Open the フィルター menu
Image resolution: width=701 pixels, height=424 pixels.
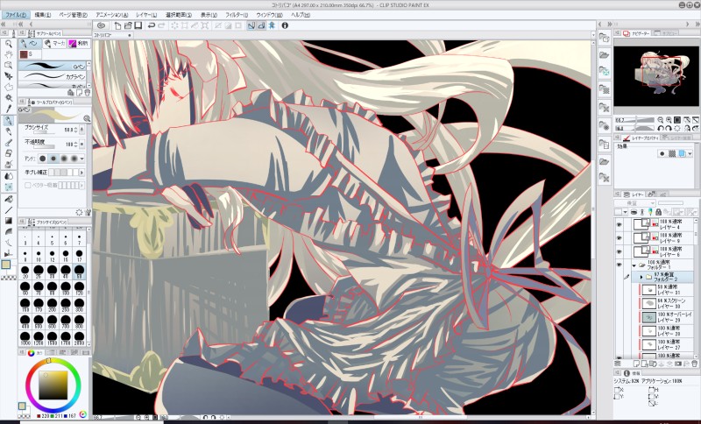(x=235, y=15)
